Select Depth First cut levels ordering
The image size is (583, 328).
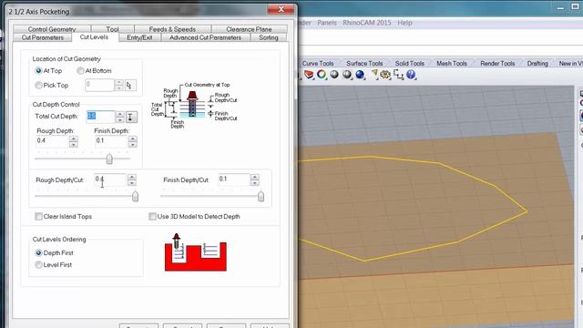pyautogui.click(x=38, y=253)
